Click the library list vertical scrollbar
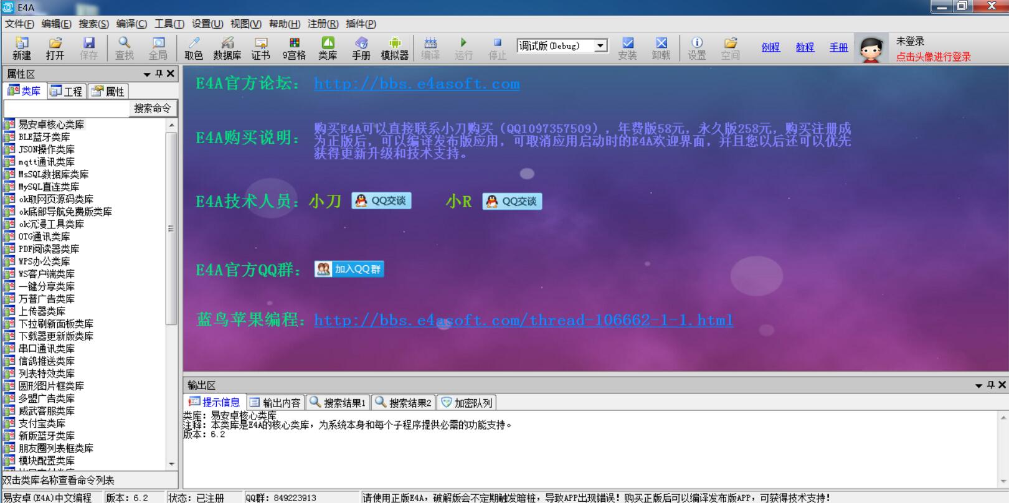Viewport: 1009px width, 503px height. point(172,228)
